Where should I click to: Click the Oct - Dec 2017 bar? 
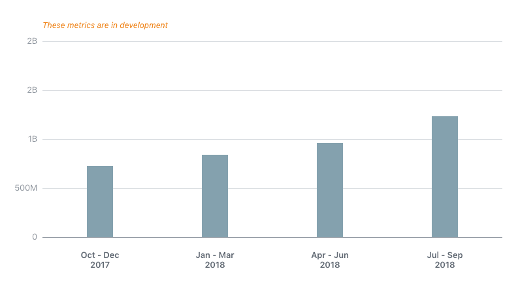tap(100, 201)
